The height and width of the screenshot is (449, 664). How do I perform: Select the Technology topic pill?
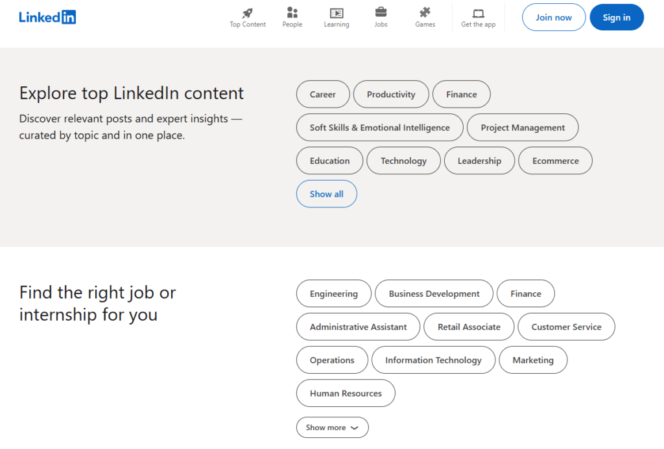[403, 161]
